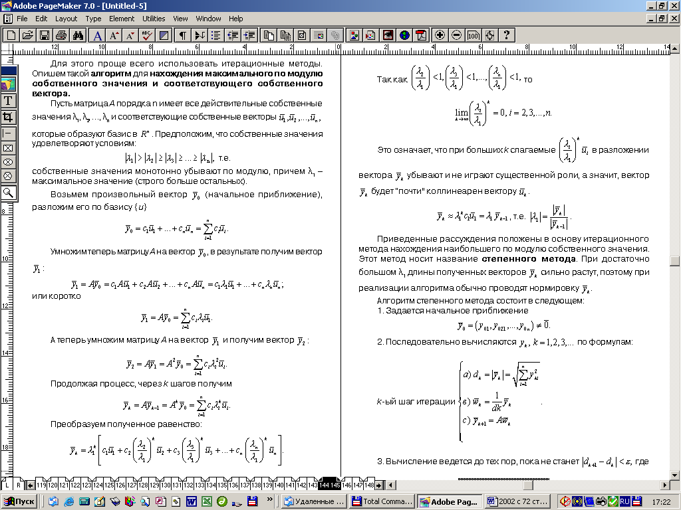Create a new publication with New icon
Image resolution: width=681 pixels, height=510 pixels.
click(x=11, y=35)
